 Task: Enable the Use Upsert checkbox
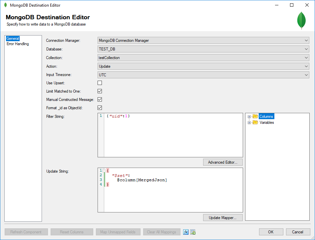click(100, 83)
